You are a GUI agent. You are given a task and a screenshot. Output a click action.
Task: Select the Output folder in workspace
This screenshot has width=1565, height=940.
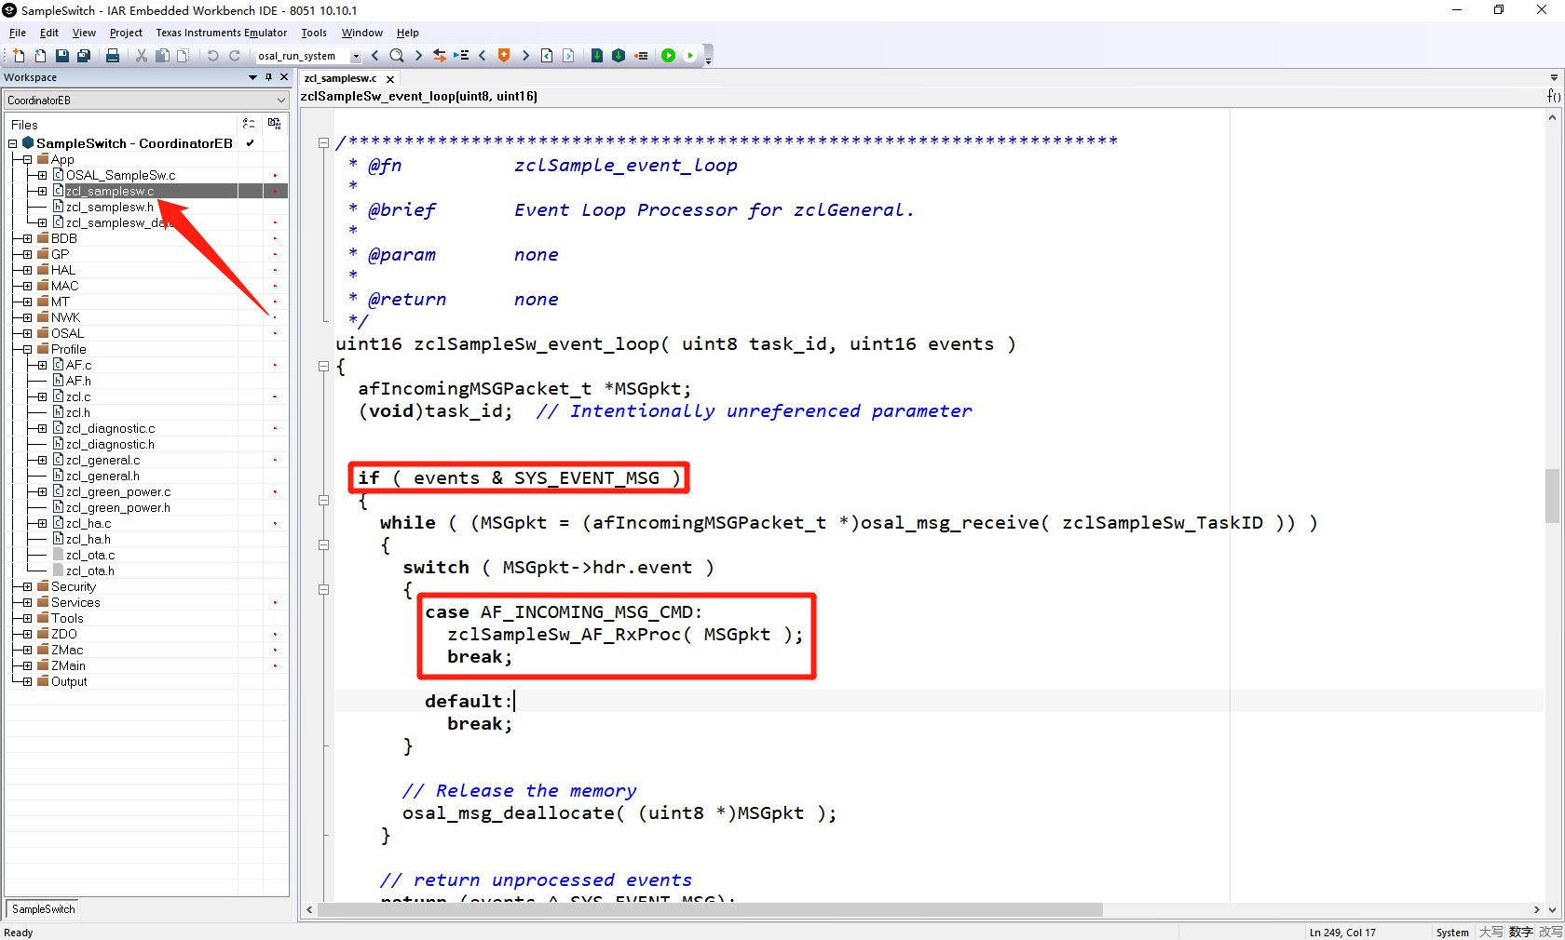click(69, 682)
